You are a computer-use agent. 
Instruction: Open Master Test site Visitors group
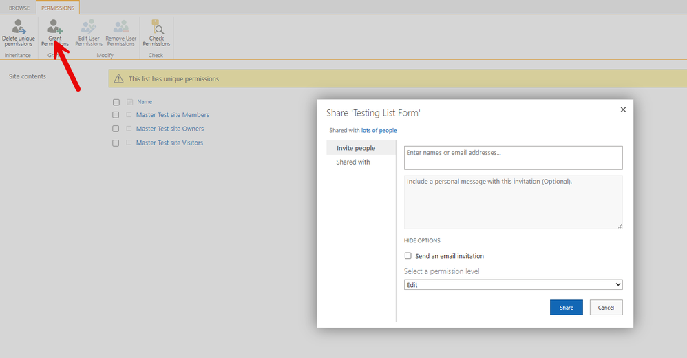click(x=169, y=143)
